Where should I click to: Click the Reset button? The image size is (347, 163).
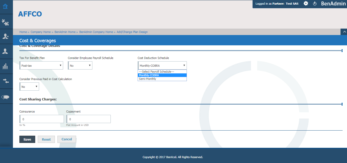point(46,139)
